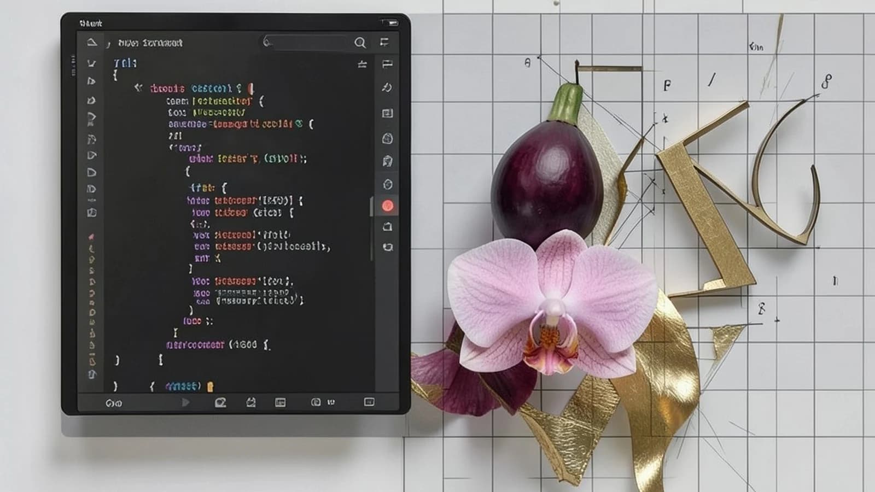Click the flag icon in the right sidebar
The width and height of the screenshot is (875, 492).
[x=387, y=64]
